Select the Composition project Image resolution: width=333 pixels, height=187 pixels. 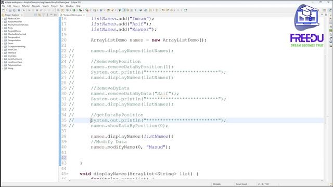pyautogui.click(x=14, y=37)
